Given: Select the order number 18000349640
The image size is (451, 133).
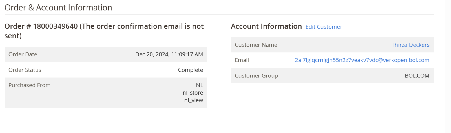Looking at the screenshot, I should pos(55,26).
